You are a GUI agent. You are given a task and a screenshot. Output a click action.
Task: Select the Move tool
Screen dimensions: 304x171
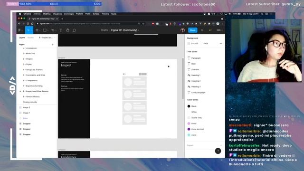click(28, 30)
